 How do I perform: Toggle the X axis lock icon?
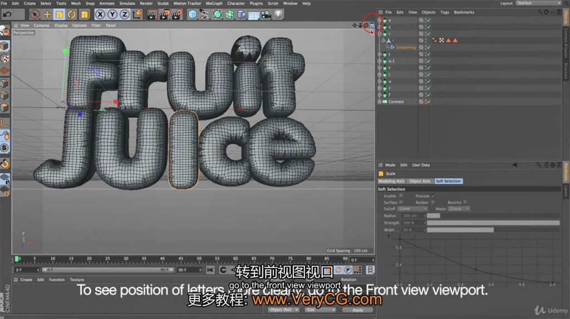tap(100, 14)
